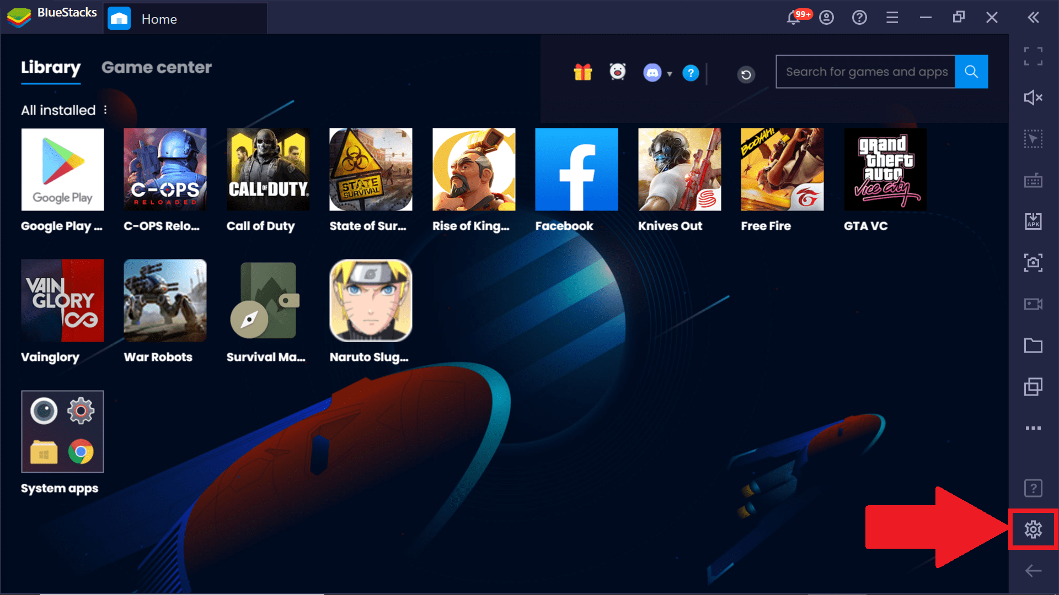Switch to the Game center tab
Screen dimensions: 1059x595
pos(157,67)
